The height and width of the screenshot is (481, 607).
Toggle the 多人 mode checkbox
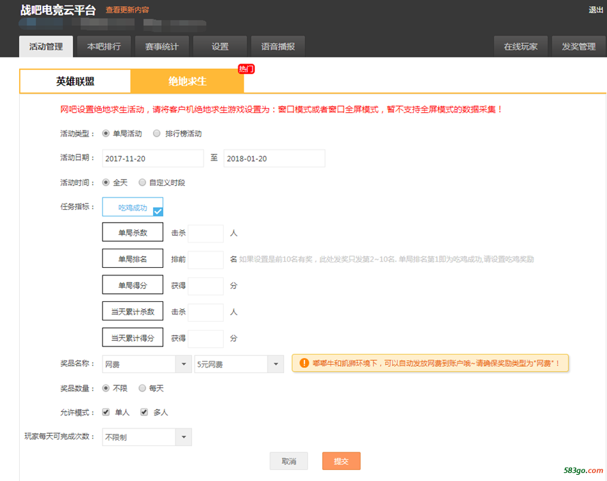click(144, 412)
